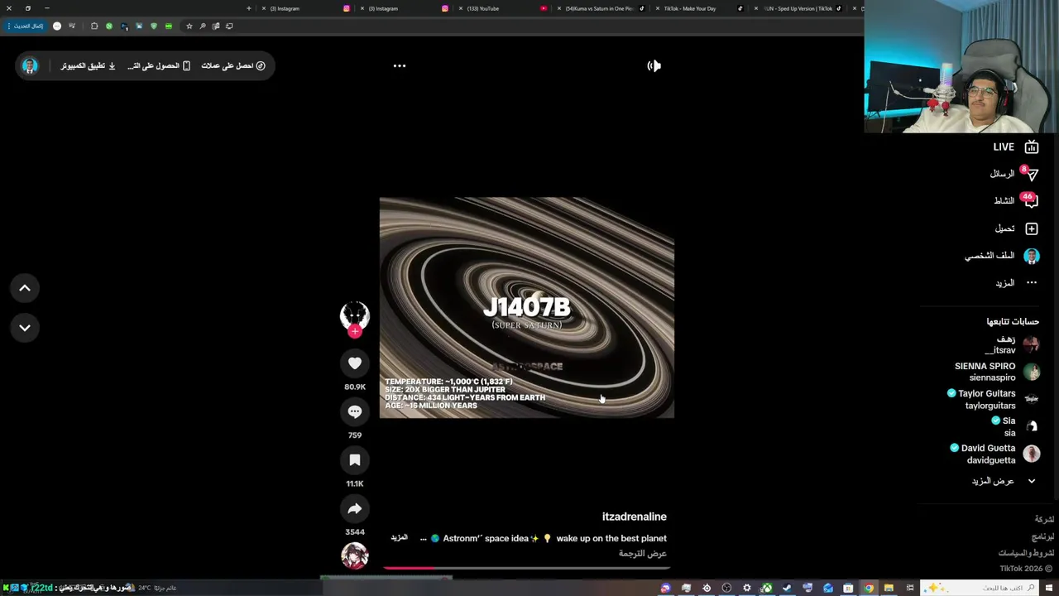Viewport: 1059px width, 596px height.
Task: Expand caption with المزيد link
Action: [399, 538]
